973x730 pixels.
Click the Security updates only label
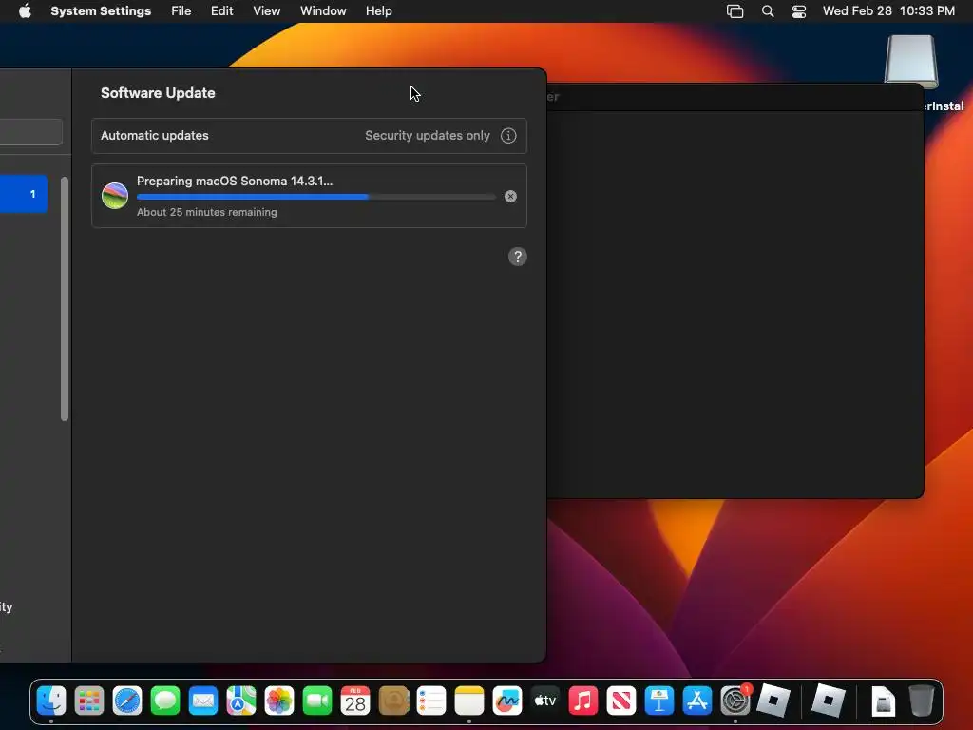point(428,135)
